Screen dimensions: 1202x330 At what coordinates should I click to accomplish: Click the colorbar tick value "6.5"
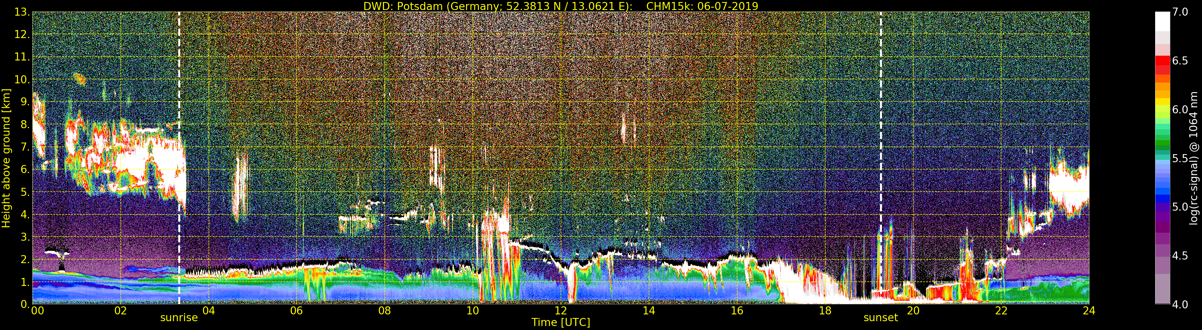click(x=1180, y=61)
